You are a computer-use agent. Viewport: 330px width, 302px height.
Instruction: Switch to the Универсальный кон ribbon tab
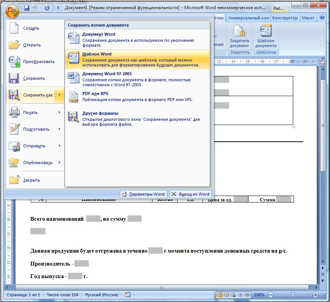point(248,18)
